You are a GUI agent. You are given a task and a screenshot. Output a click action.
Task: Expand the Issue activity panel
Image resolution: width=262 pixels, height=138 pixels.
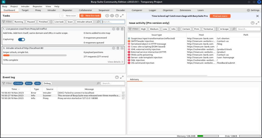[258, 23]
